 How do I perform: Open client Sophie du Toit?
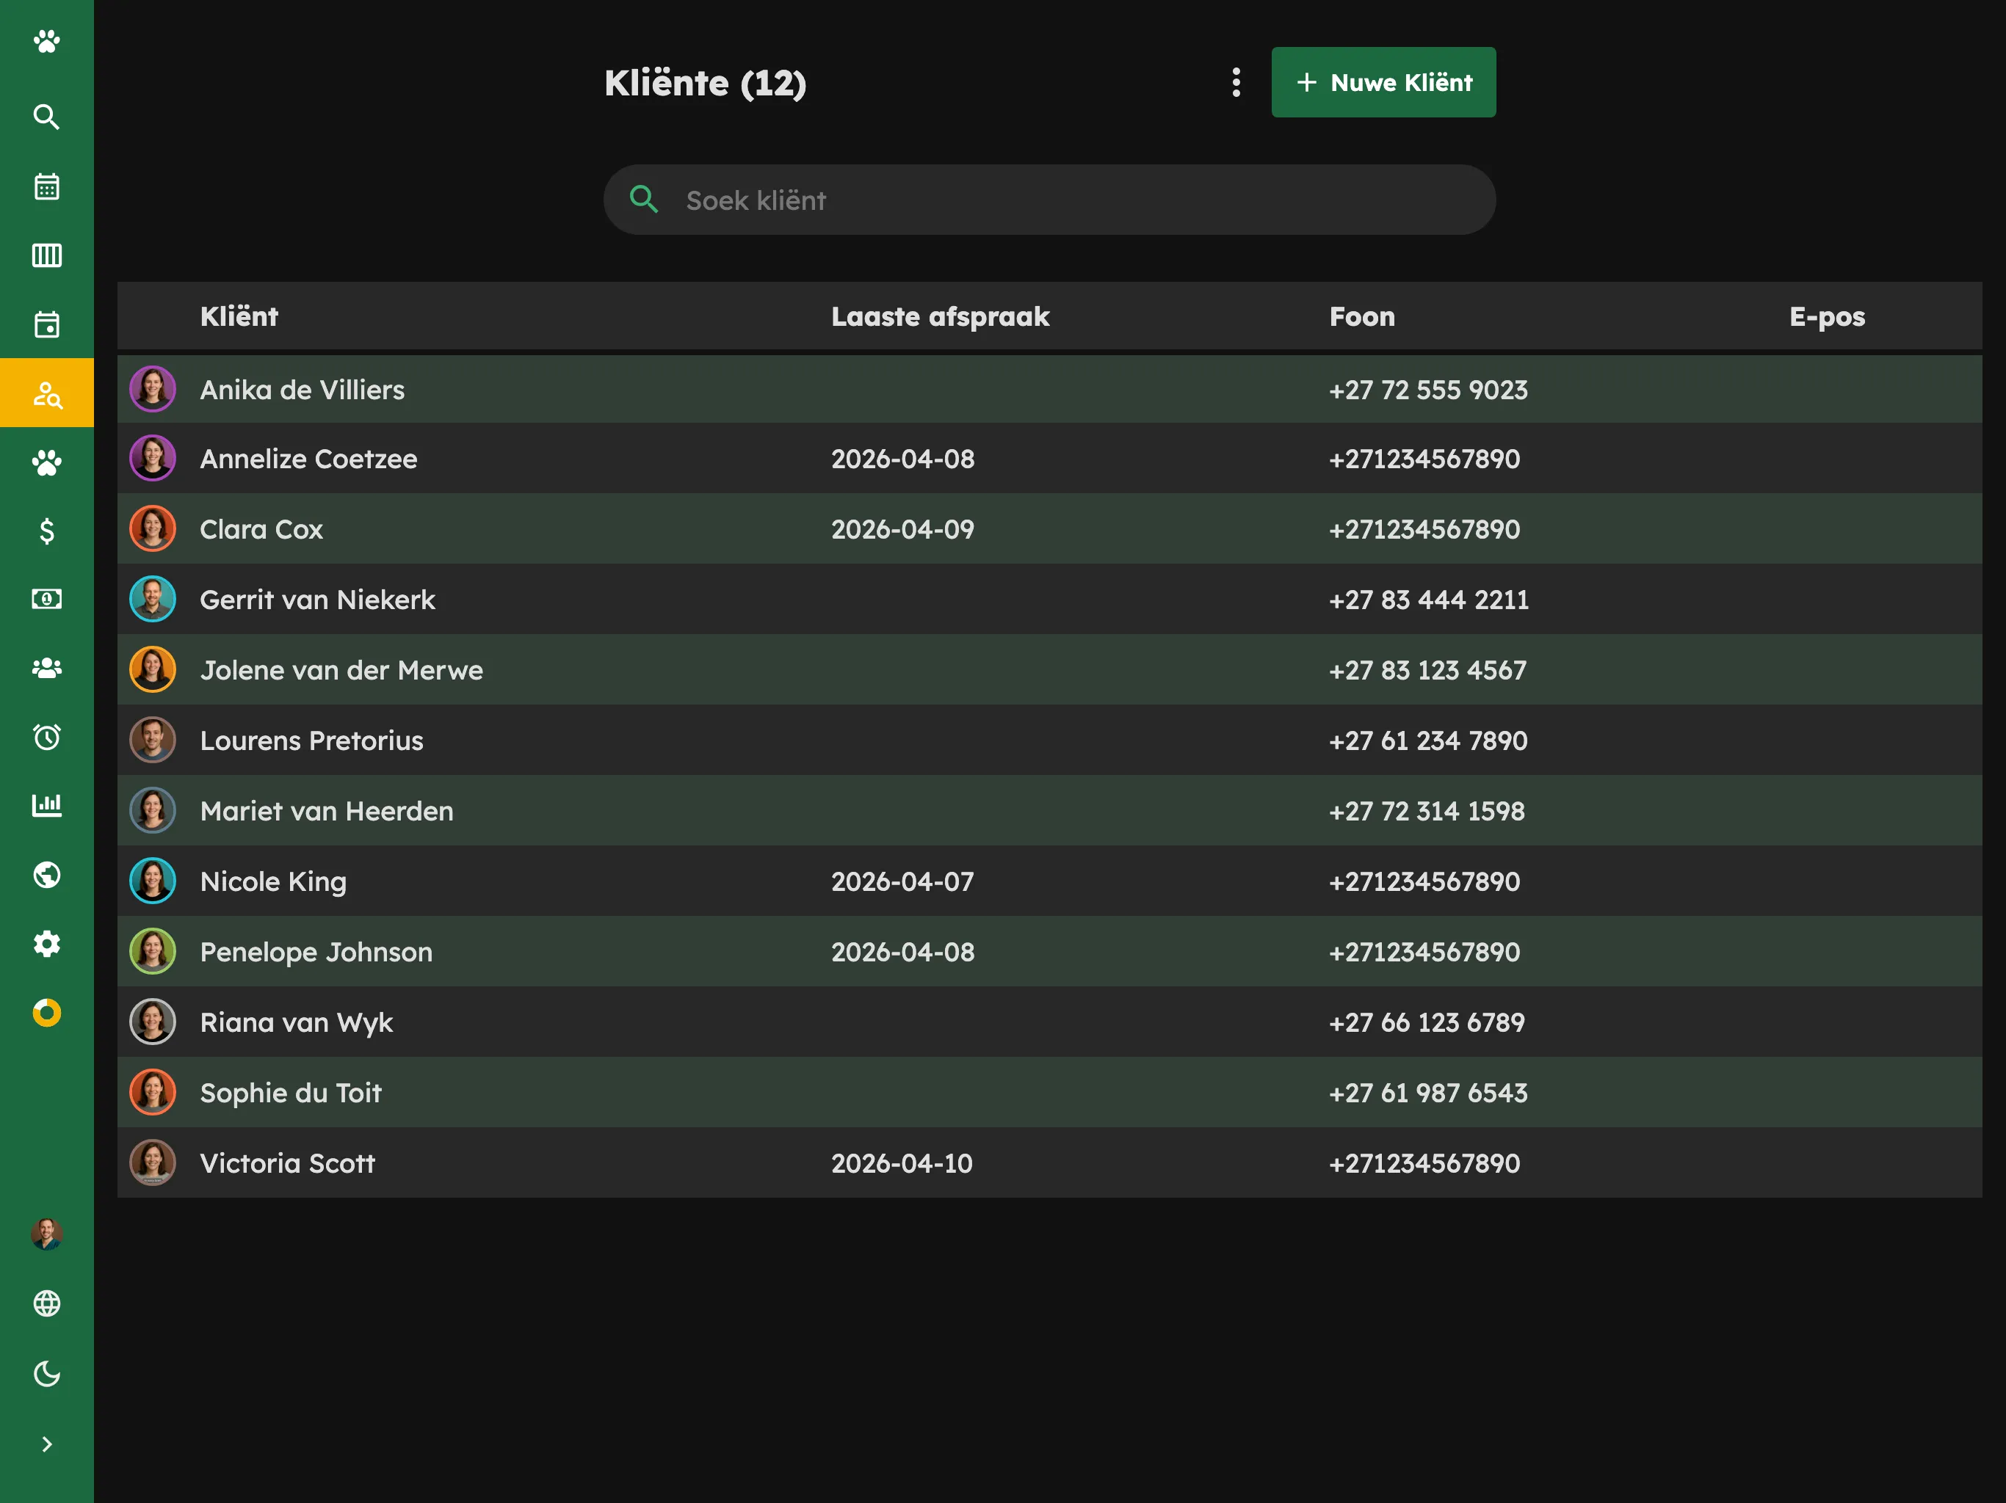pos(1049,1093)
